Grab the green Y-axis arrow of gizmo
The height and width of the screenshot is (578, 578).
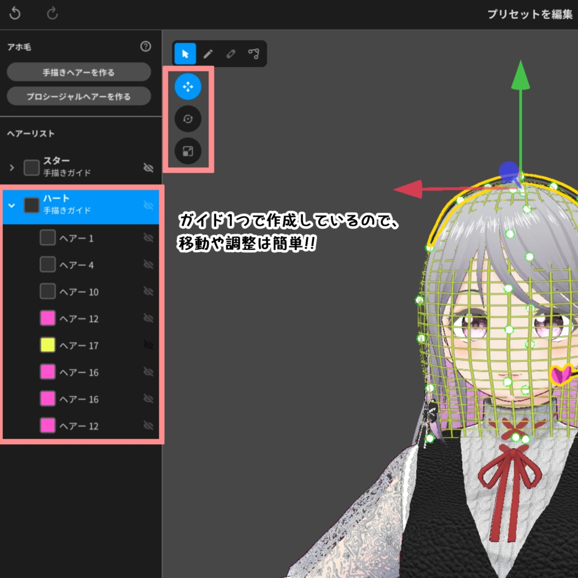pyautogui.click(x=520, y=76)
